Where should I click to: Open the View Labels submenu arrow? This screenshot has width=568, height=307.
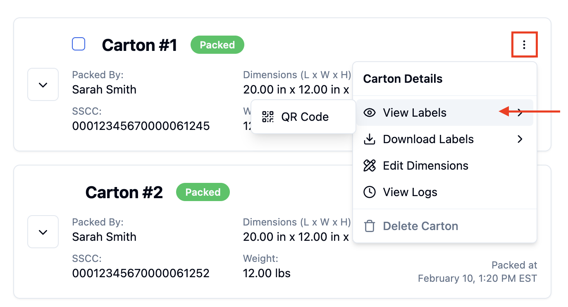(x=520, y=113)
